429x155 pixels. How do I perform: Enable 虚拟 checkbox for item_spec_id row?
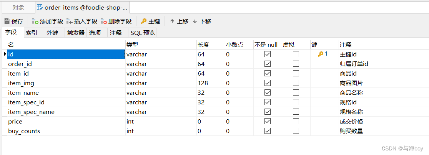[296, 102]
